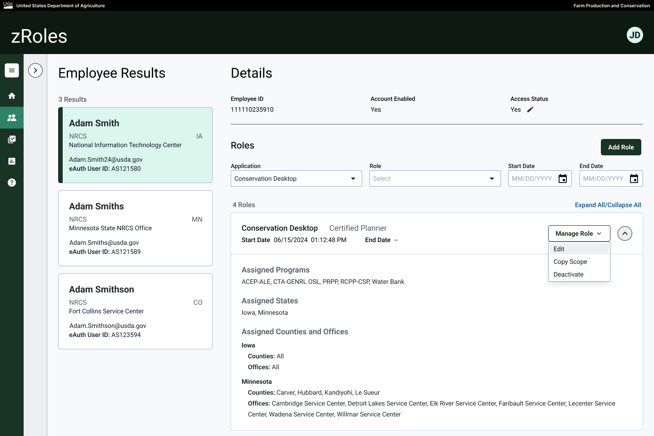Open the checklist tasks icon in sidebar

coord(12,139)
